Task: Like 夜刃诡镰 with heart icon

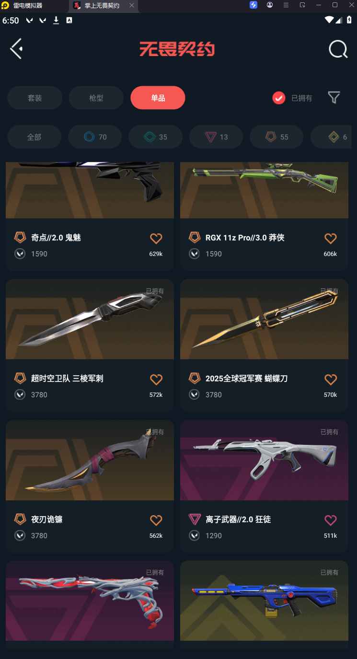Action: tap(156, 520)
